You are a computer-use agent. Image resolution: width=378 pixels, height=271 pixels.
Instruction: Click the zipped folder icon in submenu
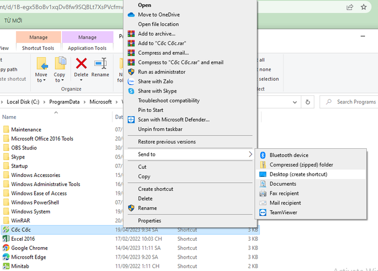click(x=263, y=165)
